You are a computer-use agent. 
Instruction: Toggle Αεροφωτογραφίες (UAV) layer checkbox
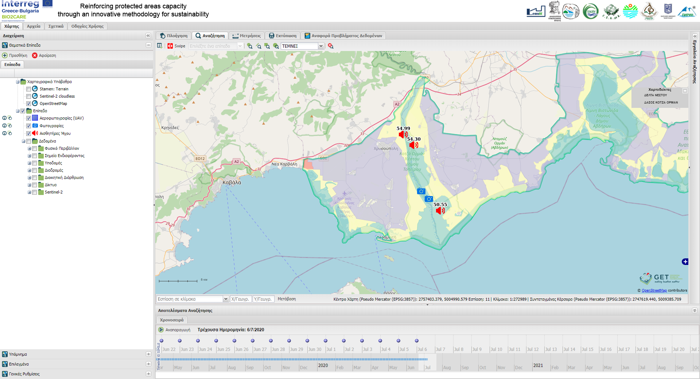tap(28, 118)
